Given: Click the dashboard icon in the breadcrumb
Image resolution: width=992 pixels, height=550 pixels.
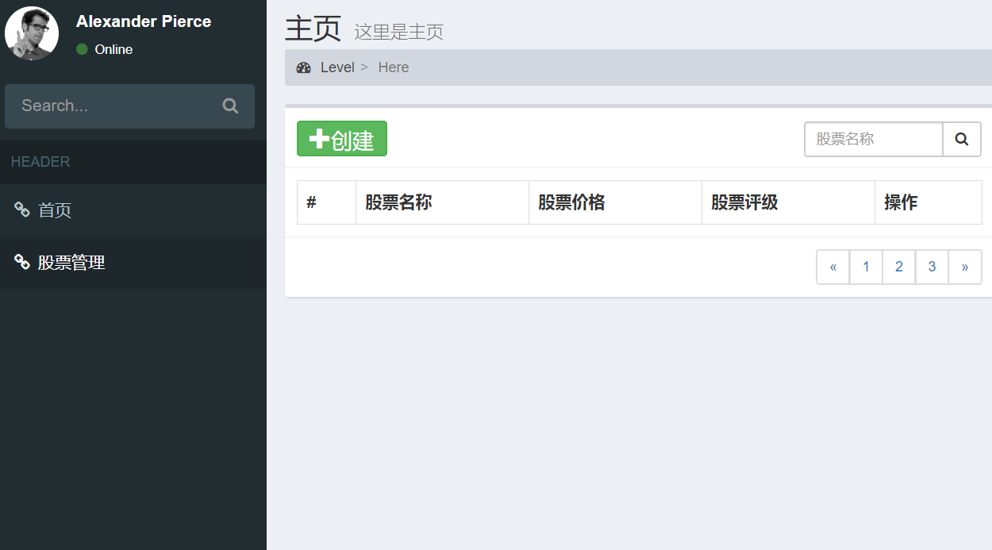Looking at the screenshot, I should coord(303,67).
